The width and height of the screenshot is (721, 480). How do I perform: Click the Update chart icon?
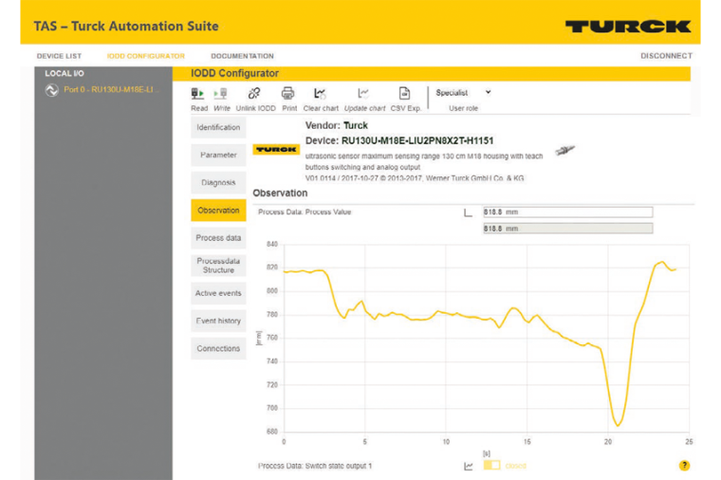tap(363, 94)
